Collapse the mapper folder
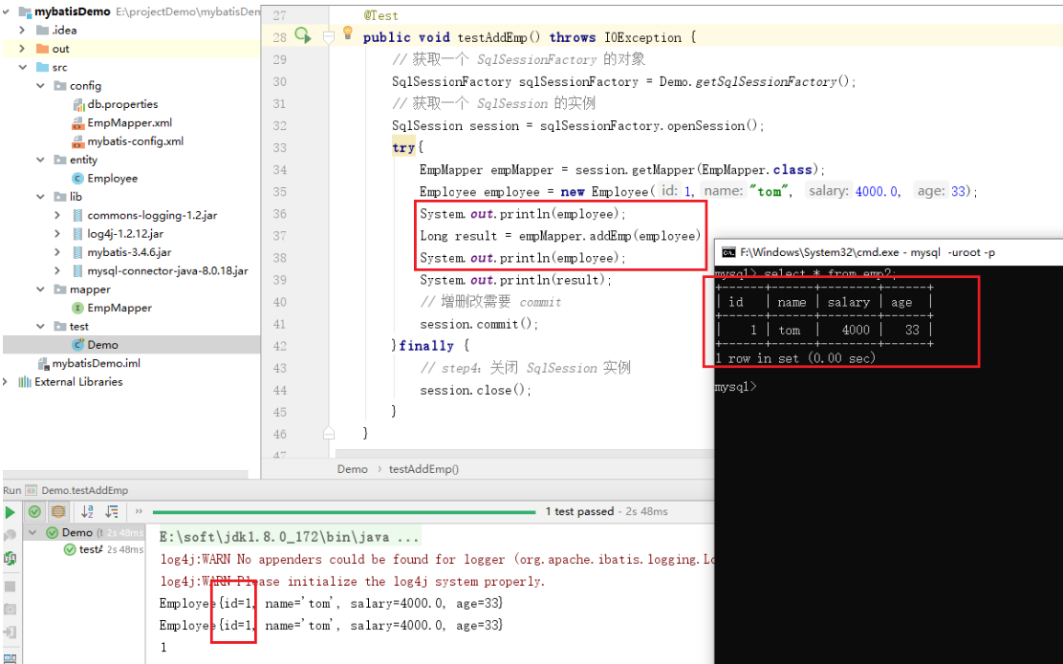This screenshot has width=1063, height=664. tap(41, 289)
